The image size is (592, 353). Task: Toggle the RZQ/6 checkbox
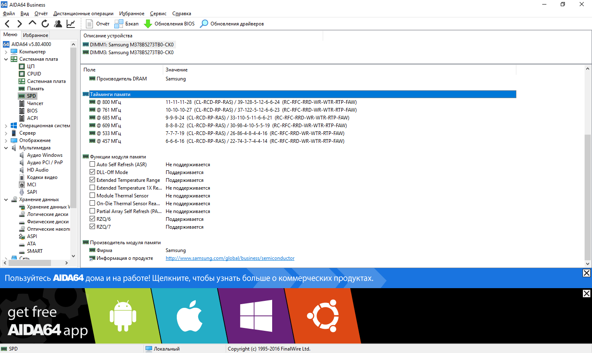(92, 219)
